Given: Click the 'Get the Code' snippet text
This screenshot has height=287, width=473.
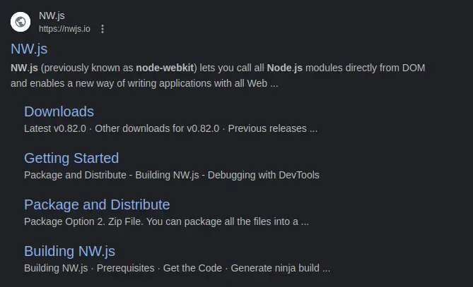Looking at the screenshot, I should (x=192, y=268).
